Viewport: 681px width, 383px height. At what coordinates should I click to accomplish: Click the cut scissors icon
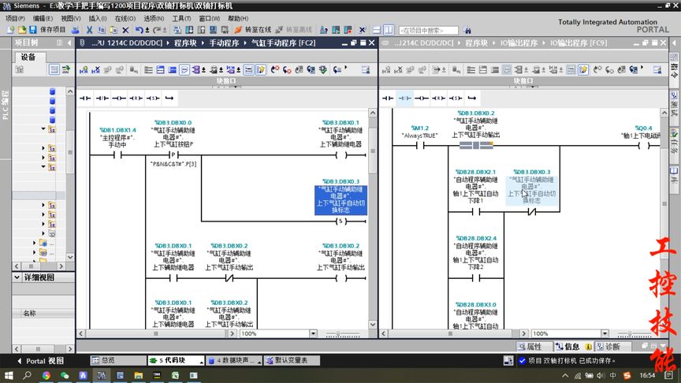[89, 30]
